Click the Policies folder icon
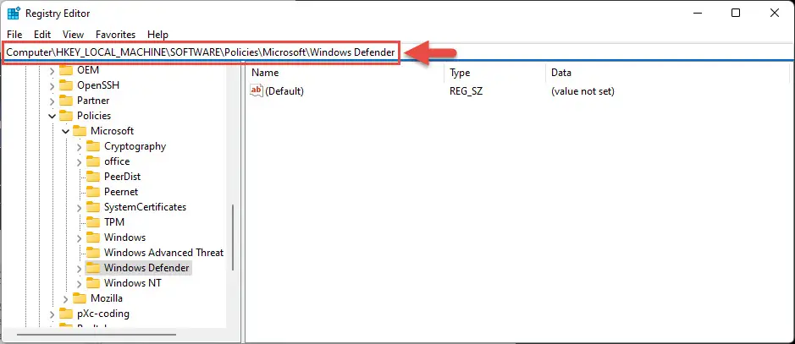795x344 pixels. pyautogui.click(x=66, y=115)
